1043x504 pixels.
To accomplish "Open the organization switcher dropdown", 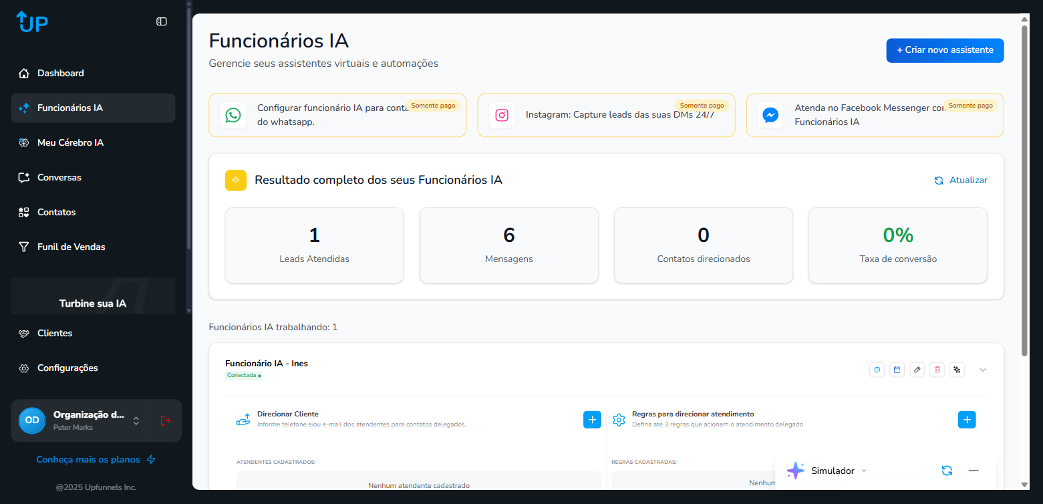I will (x=136, y=420).
